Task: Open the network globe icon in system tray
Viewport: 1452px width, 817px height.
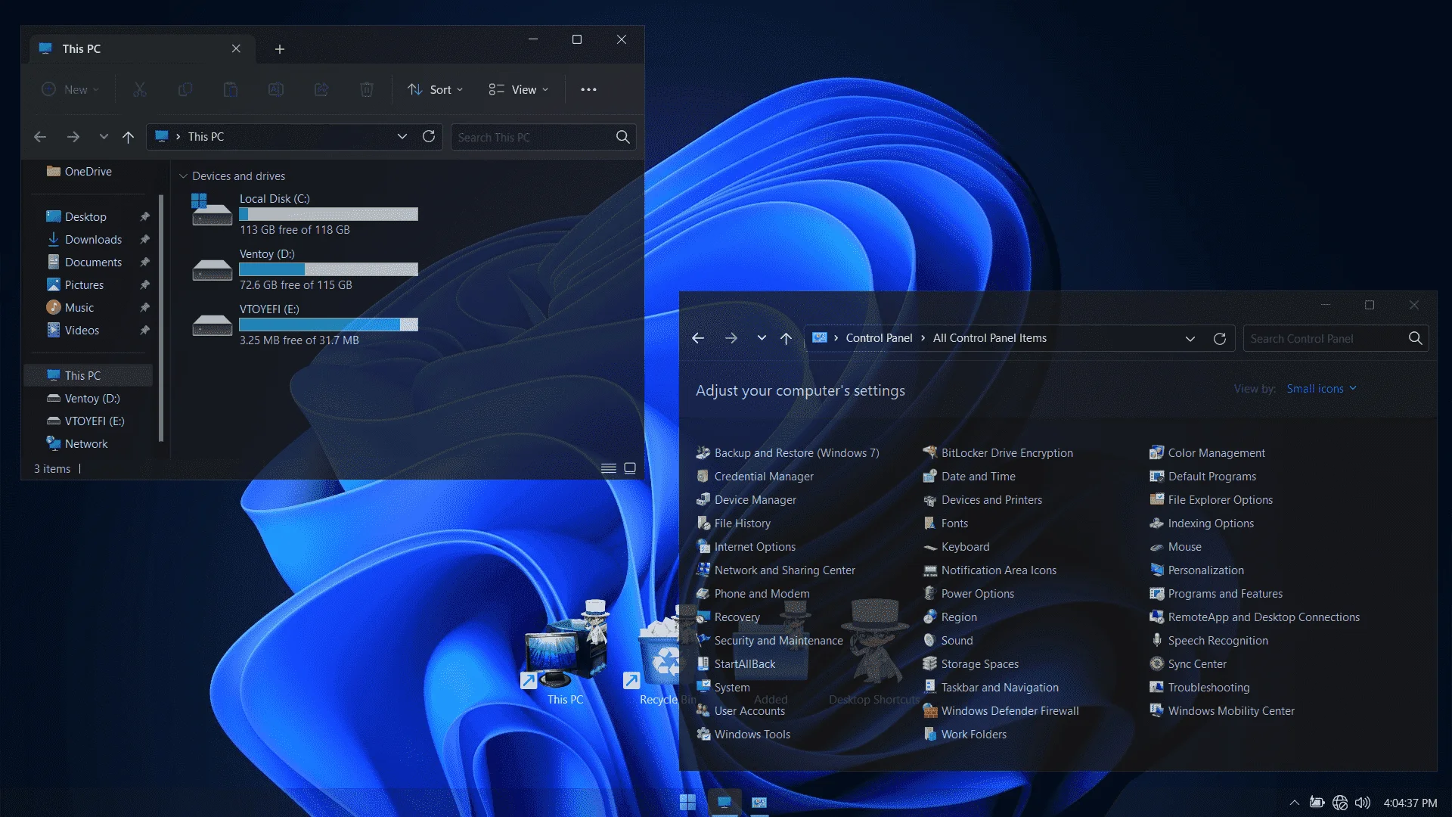Action: 1340,803
